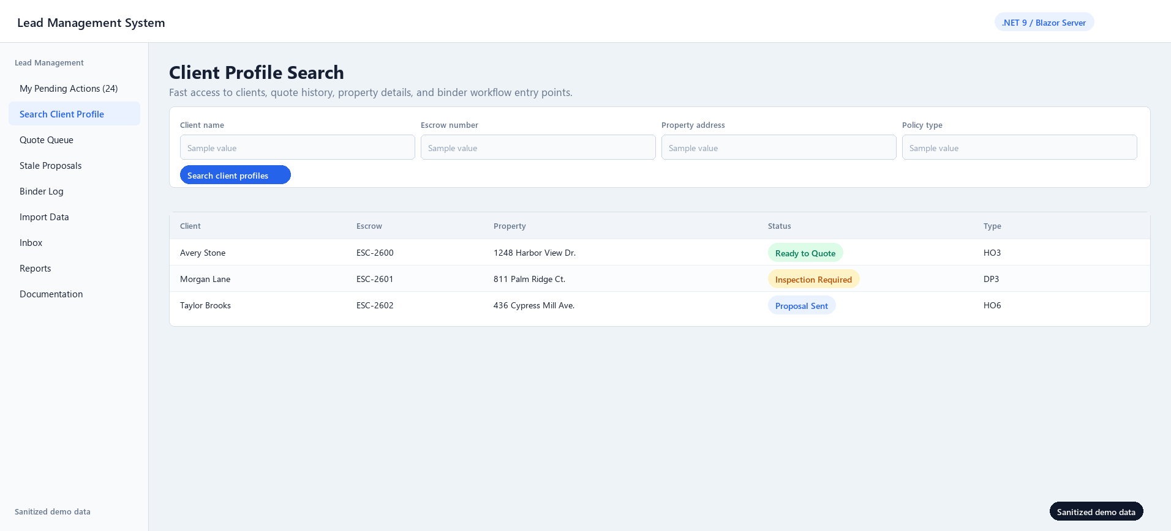Viewport: 1171px width, 531px height.
Task: Select the Morgan Lane row
Action: point(660,279)
